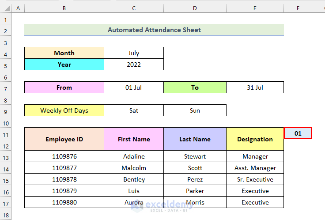The height and width of the screenshot is (220, 325).
Task: Click the Automated Attendance Sheet title cell
Action: click(x=154, y=30)
